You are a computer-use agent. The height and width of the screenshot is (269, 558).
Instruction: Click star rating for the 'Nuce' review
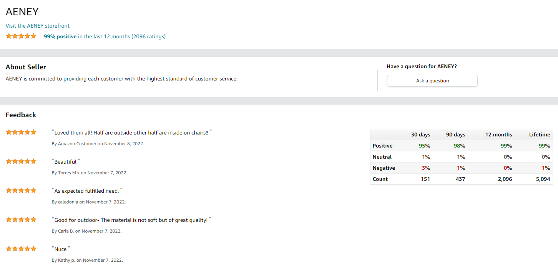[21, 249]
